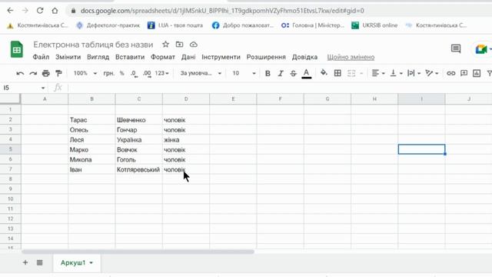492x277 pixels.
Task: Increase decimal places
Action: tap(147, 74)
